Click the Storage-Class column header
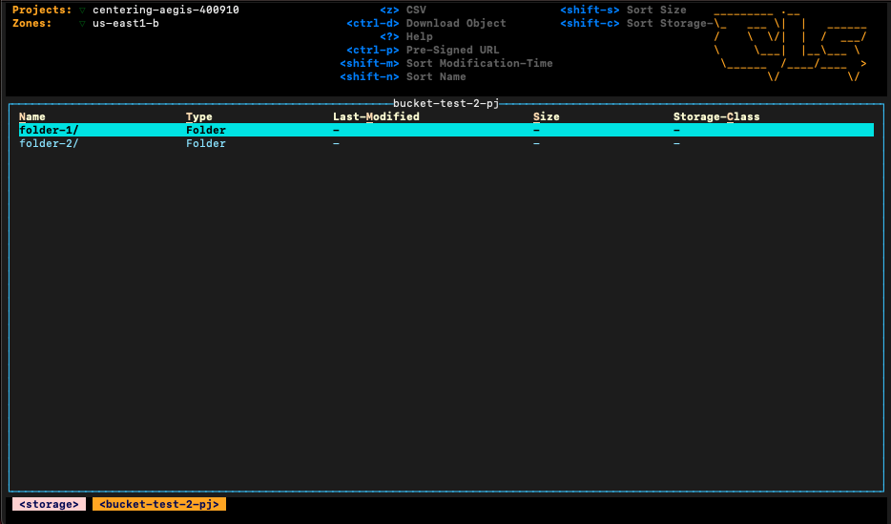Screen dimensions: 891x524 tap(716, 116)
